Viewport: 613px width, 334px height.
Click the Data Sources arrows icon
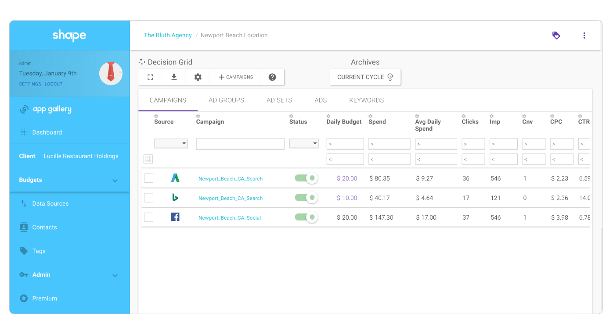24,203
